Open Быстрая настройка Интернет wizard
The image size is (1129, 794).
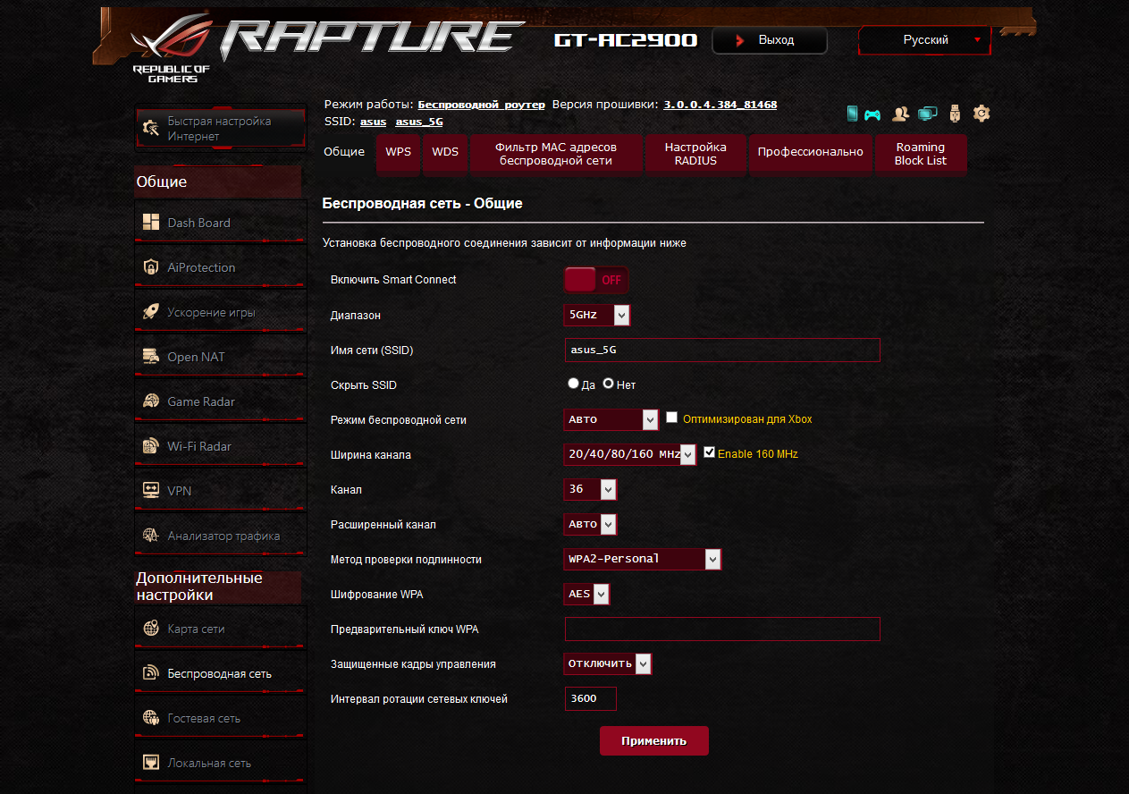(x=219, y=129)
